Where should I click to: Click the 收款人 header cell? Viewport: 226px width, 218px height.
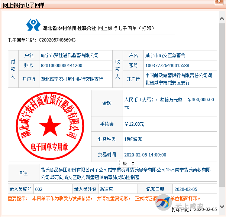pos(117,69)
